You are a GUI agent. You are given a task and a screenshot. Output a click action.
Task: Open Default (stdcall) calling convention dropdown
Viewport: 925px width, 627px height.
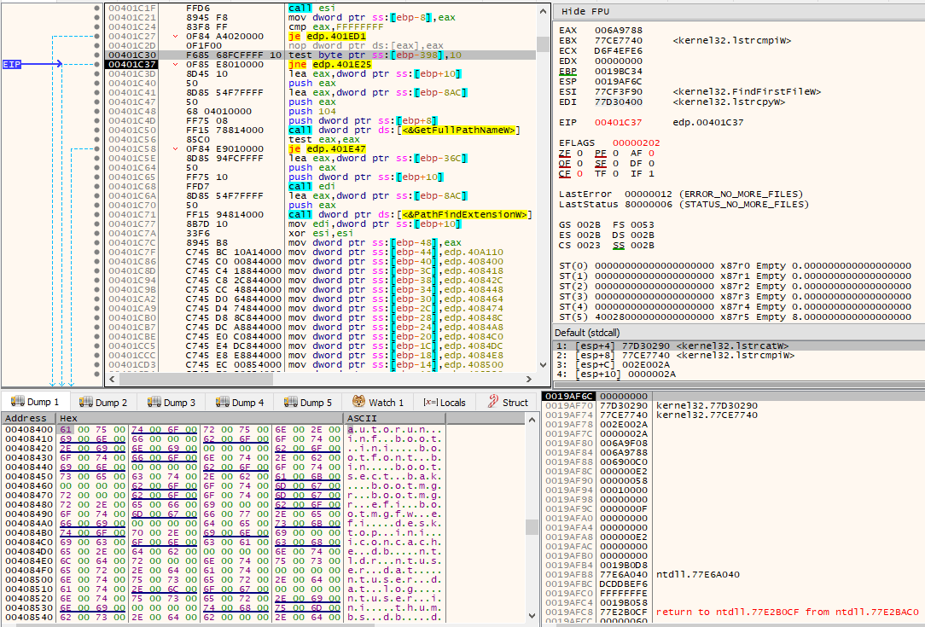click(x=588, y=332)
